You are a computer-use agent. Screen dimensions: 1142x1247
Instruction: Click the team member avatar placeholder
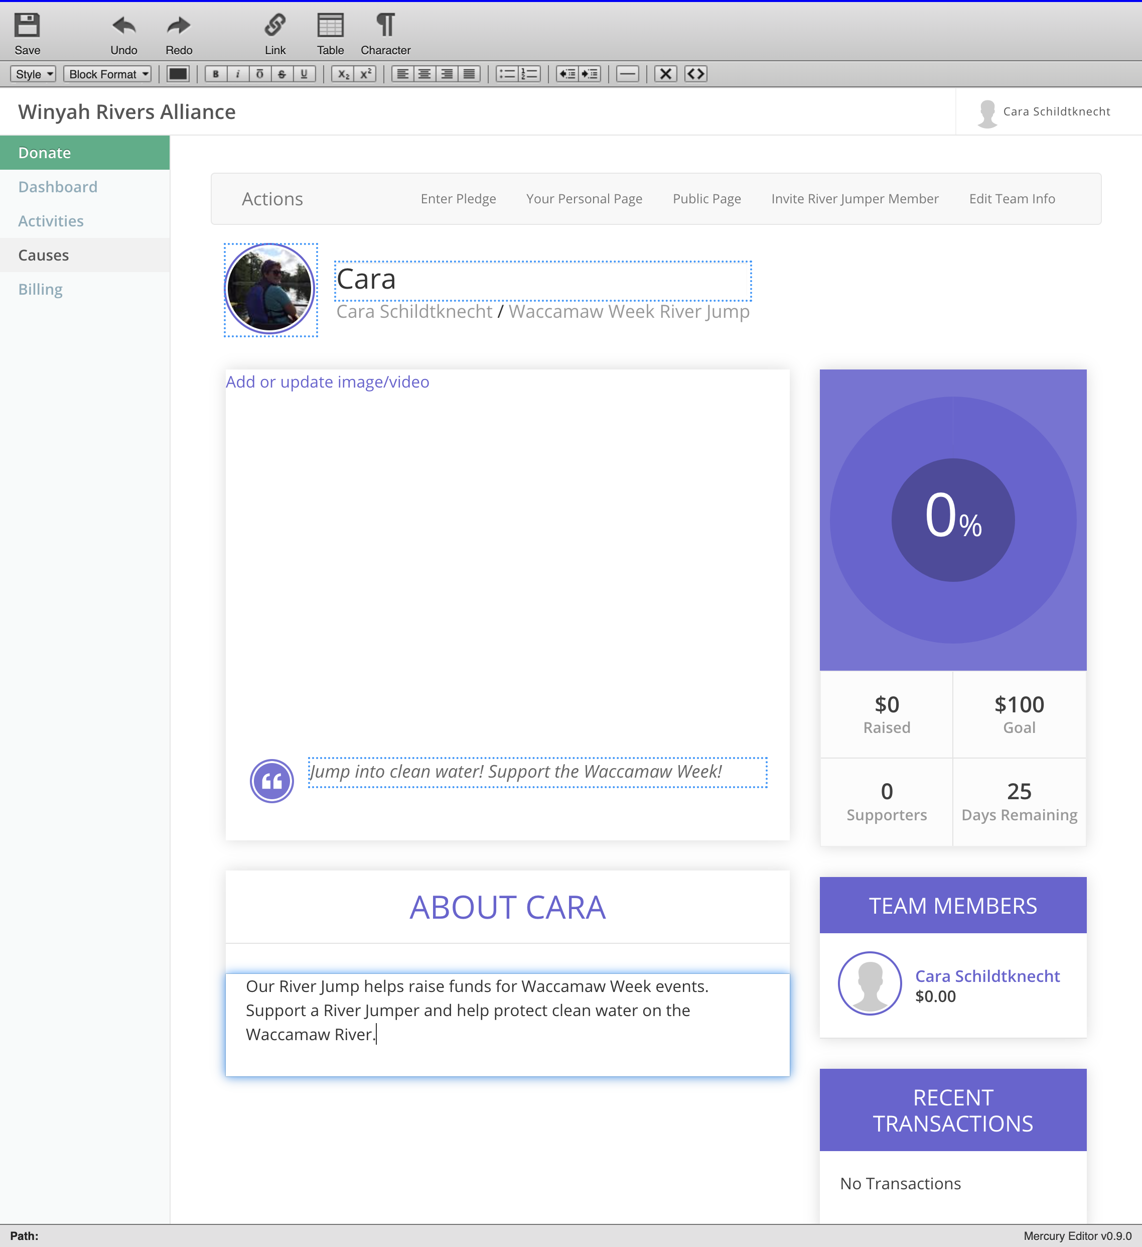click(x=870, y=983)
